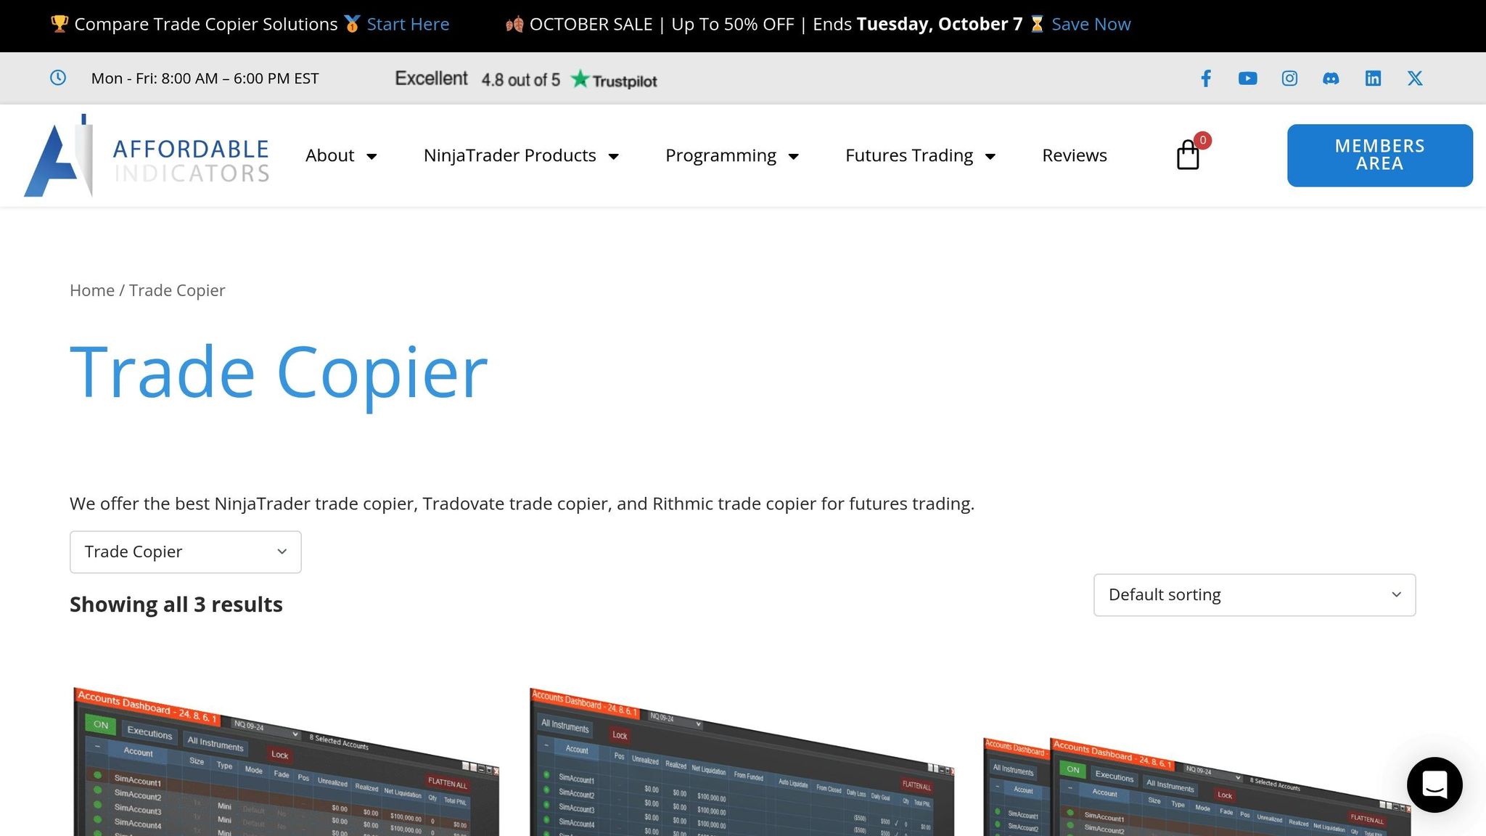
Task: Click the LinkedIn icon
Action: tap(1373, 78)
